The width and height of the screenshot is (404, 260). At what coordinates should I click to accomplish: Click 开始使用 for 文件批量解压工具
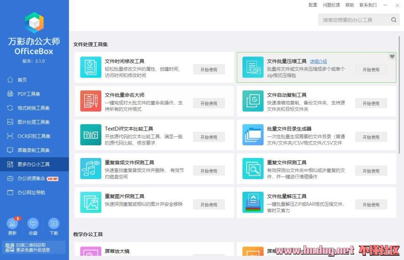pyautogui.click(x=371, y=205)
